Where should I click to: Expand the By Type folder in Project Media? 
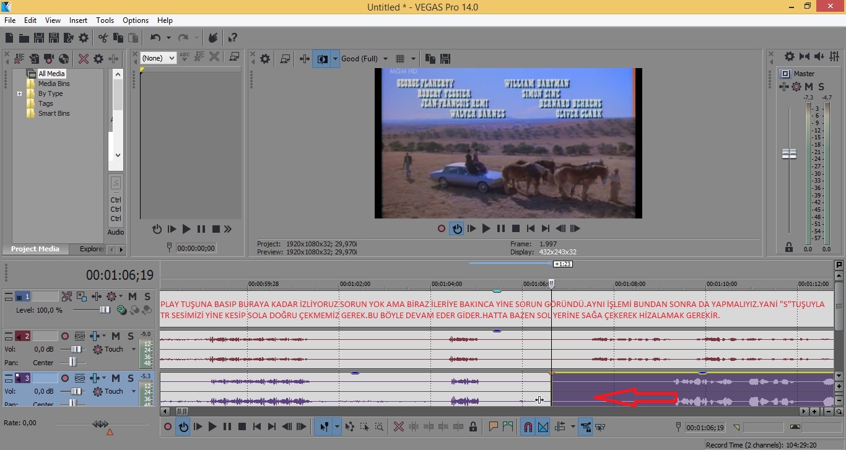tap(19, 93)
